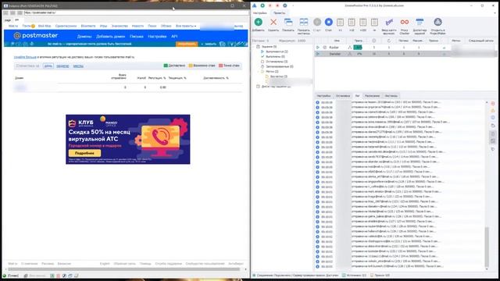Image resolution: width=500 pixels, height=281 pixels.
Task: Click the copy log icon beside the log
Action: (493, 126)
